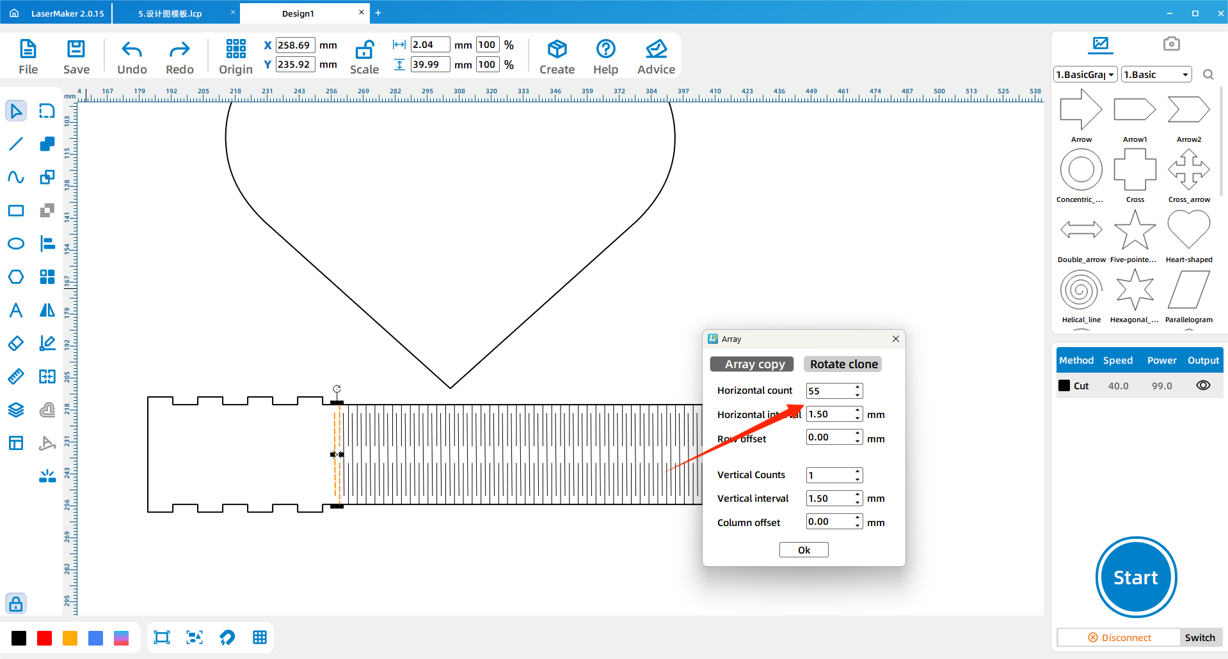Open the Help icon
Image resolution: width=1228 pixels, height=659 pixels.
click(x=605, y=49)
